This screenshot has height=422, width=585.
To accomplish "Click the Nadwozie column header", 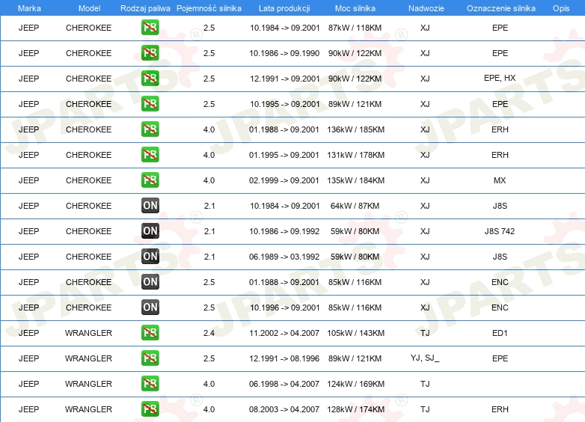I will click(x=426, y=8).
